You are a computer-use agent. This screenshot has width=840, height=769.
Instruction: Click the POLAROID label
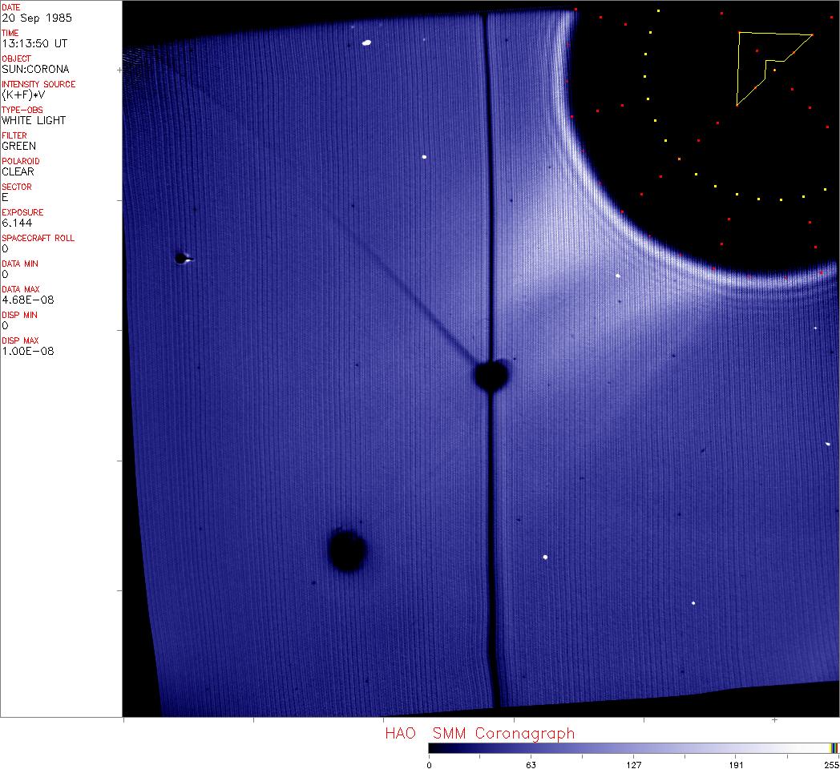[x=20, y=162]
